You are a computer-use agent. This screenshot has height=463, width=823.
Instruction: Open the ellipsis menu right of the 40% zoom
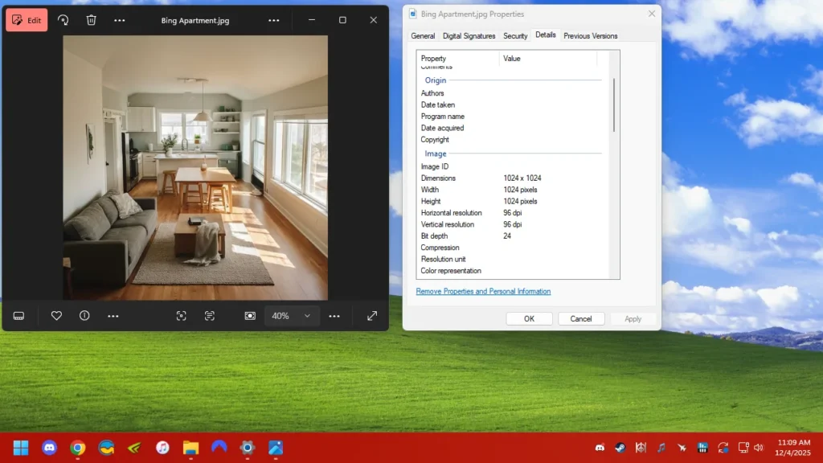pyautogui.click(x=334, y=316)
